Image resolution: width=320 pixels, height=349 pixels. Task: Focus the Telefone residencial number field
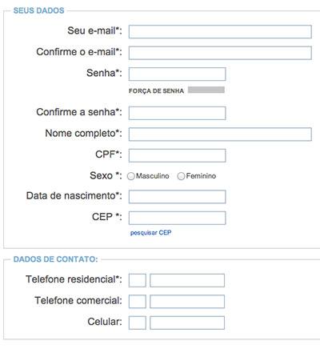(187, 280)
